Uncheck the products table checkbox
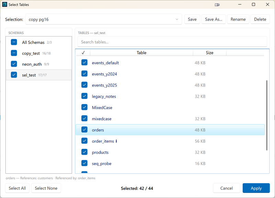This screenshot has height=198, width=275. tap(84, 152)
